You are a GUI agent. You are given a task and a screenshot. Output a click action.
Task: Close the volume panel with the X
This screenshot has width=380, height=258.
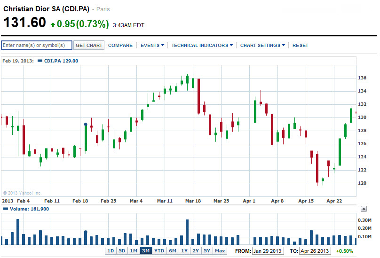pos(364,209)
